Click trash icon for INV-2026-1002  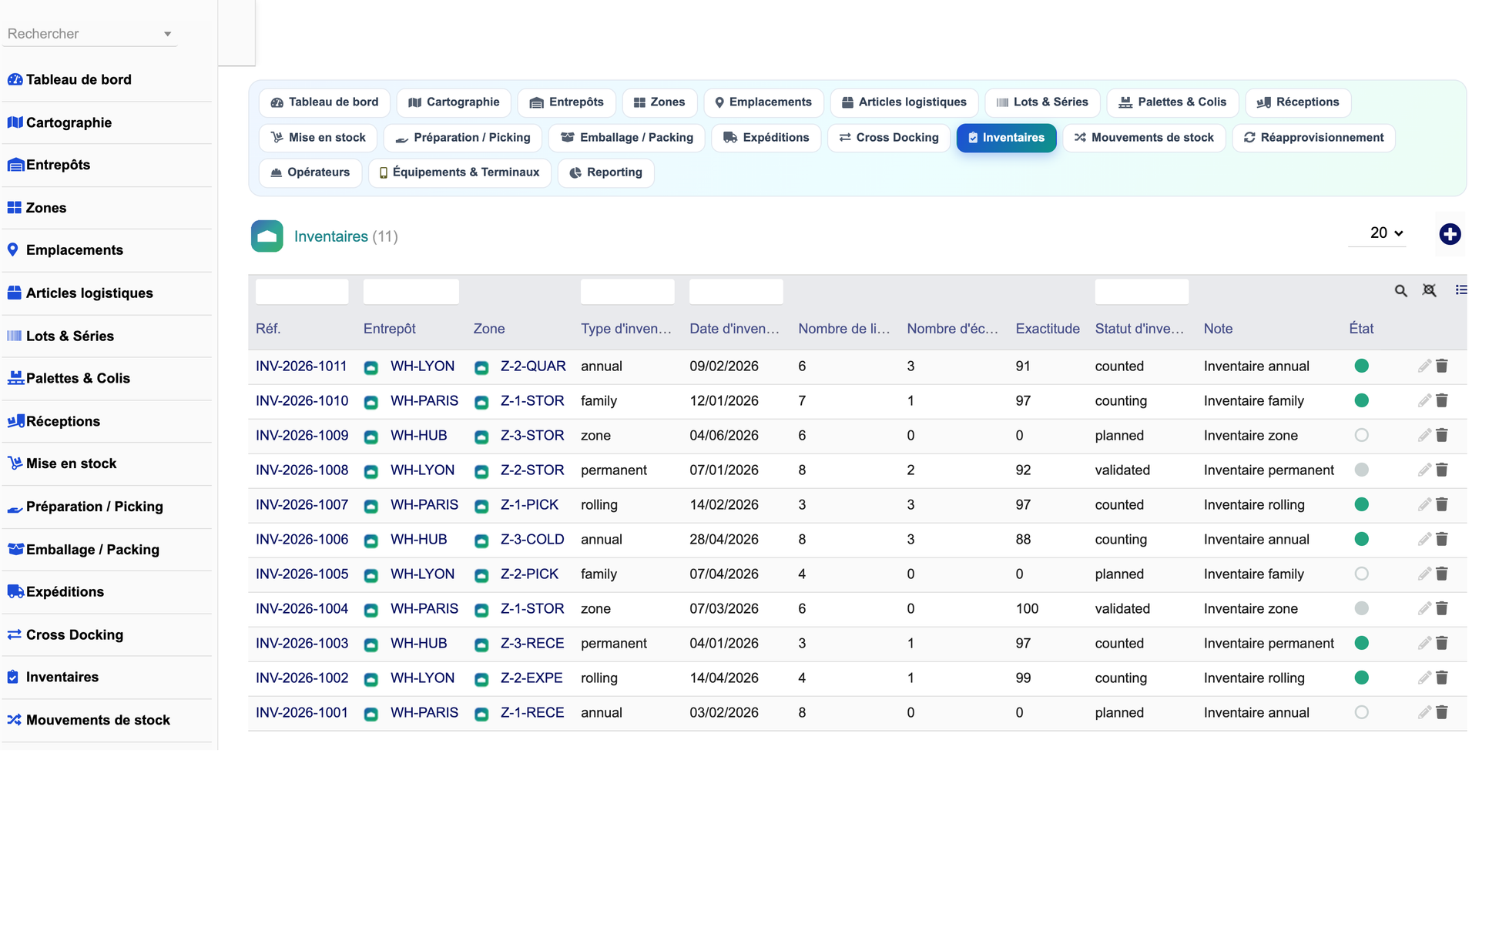point(1442,678)
